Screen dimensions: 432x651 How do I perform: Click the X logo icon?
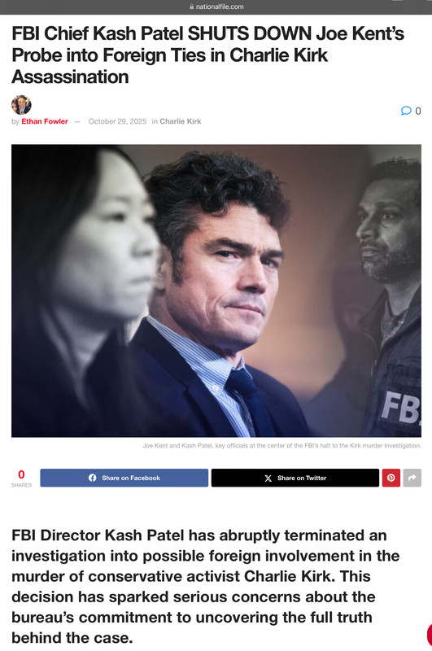tap(268, 478)
